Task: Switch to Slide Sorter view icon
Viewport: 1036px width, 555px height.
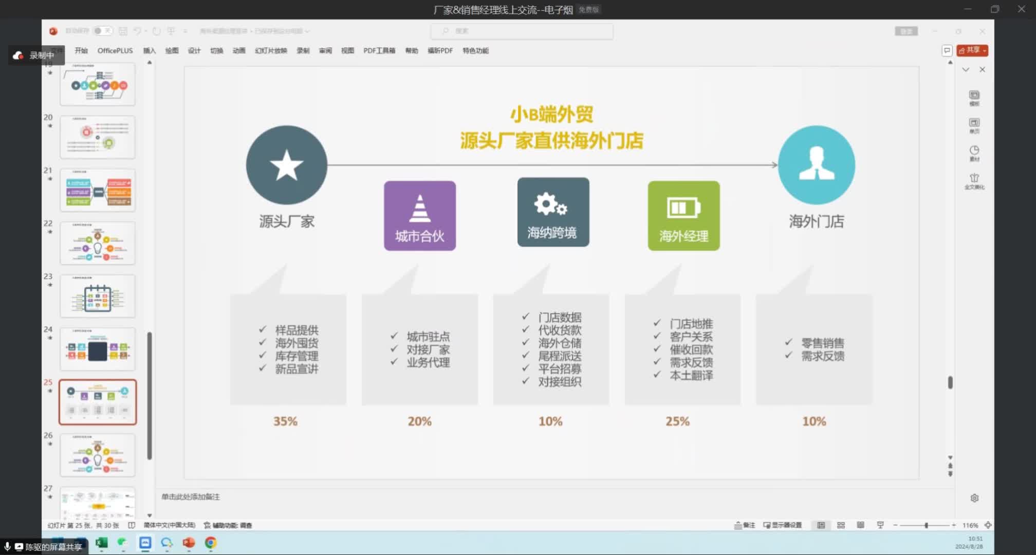Action: tap(841, 525)
